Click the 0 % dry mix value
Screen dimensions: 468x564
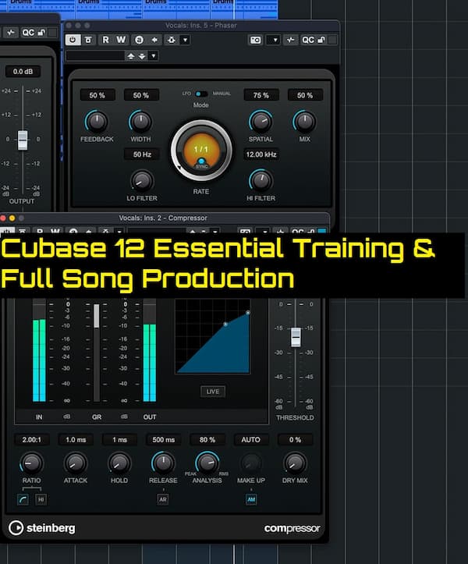point(295,440)
